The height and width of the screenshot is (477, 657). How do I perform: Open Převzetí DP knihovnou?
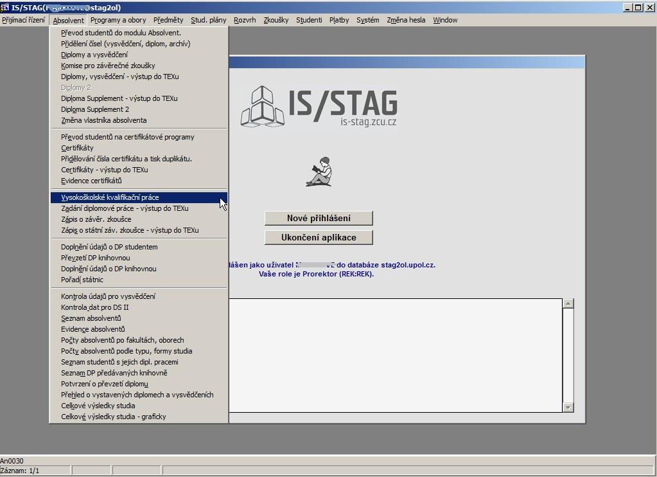pos(139,258)
